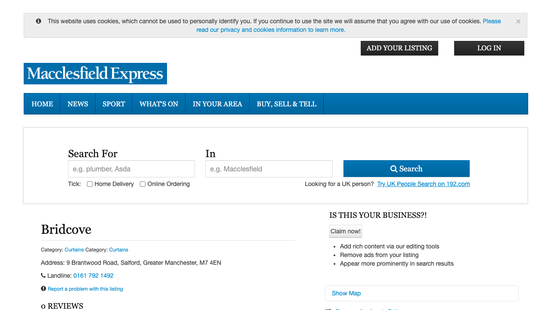The width and height of the screenshot is (551, 310).
Task: Focus the Search For text field
Action: (131, 169)
